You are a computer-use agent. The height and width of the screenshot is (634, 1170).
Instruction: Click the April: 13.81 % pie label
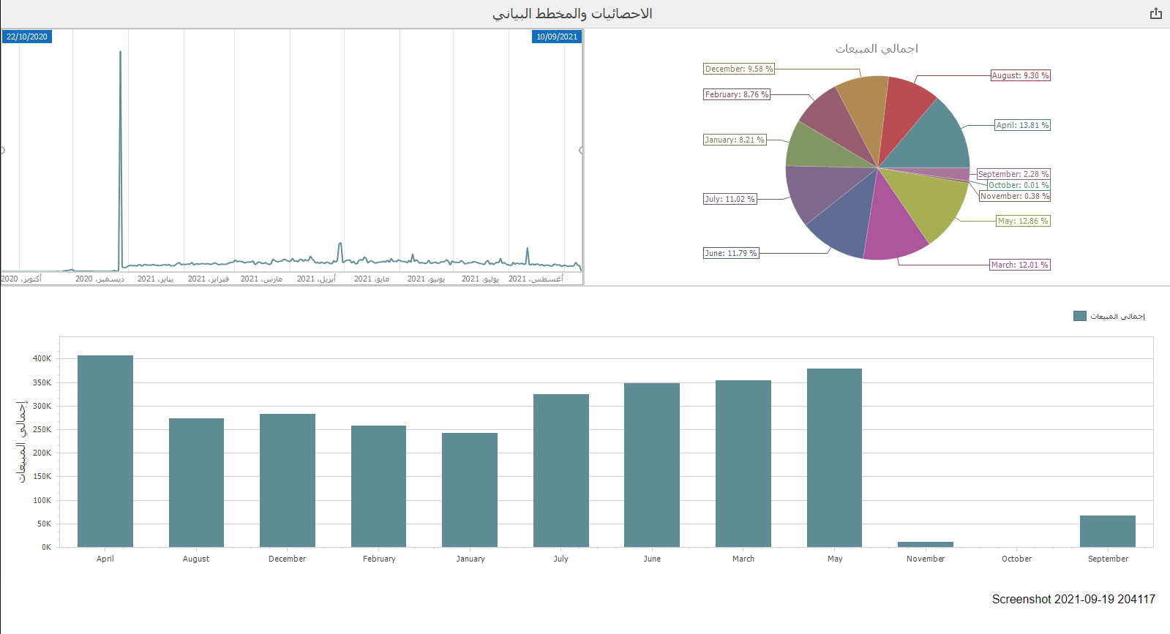[1022, 125]
